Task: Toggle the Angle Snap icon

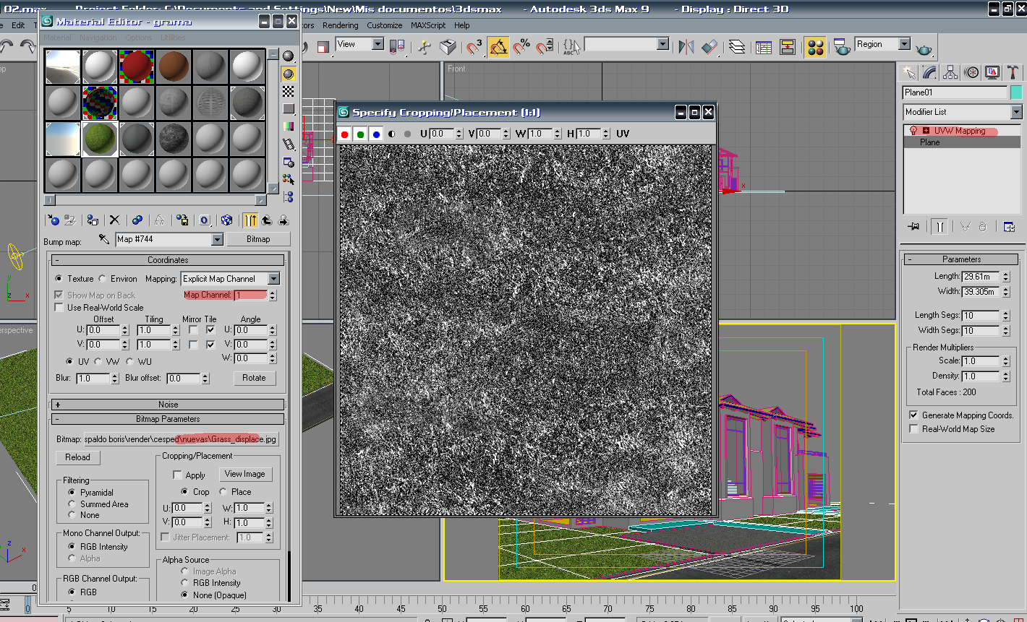Action: click(498, 47)
